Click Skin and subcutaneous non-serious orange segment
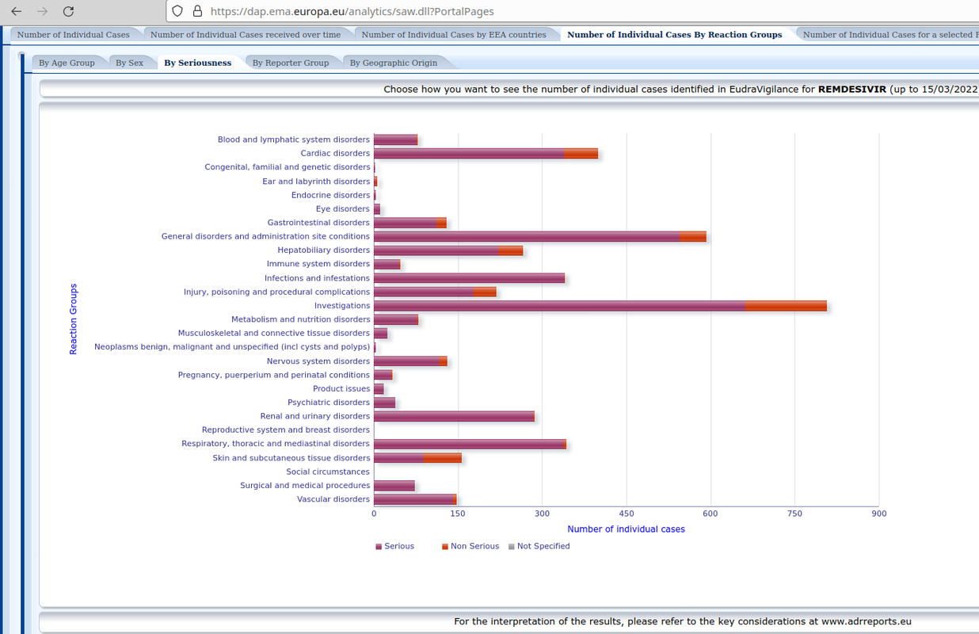 tap(442, 458)
